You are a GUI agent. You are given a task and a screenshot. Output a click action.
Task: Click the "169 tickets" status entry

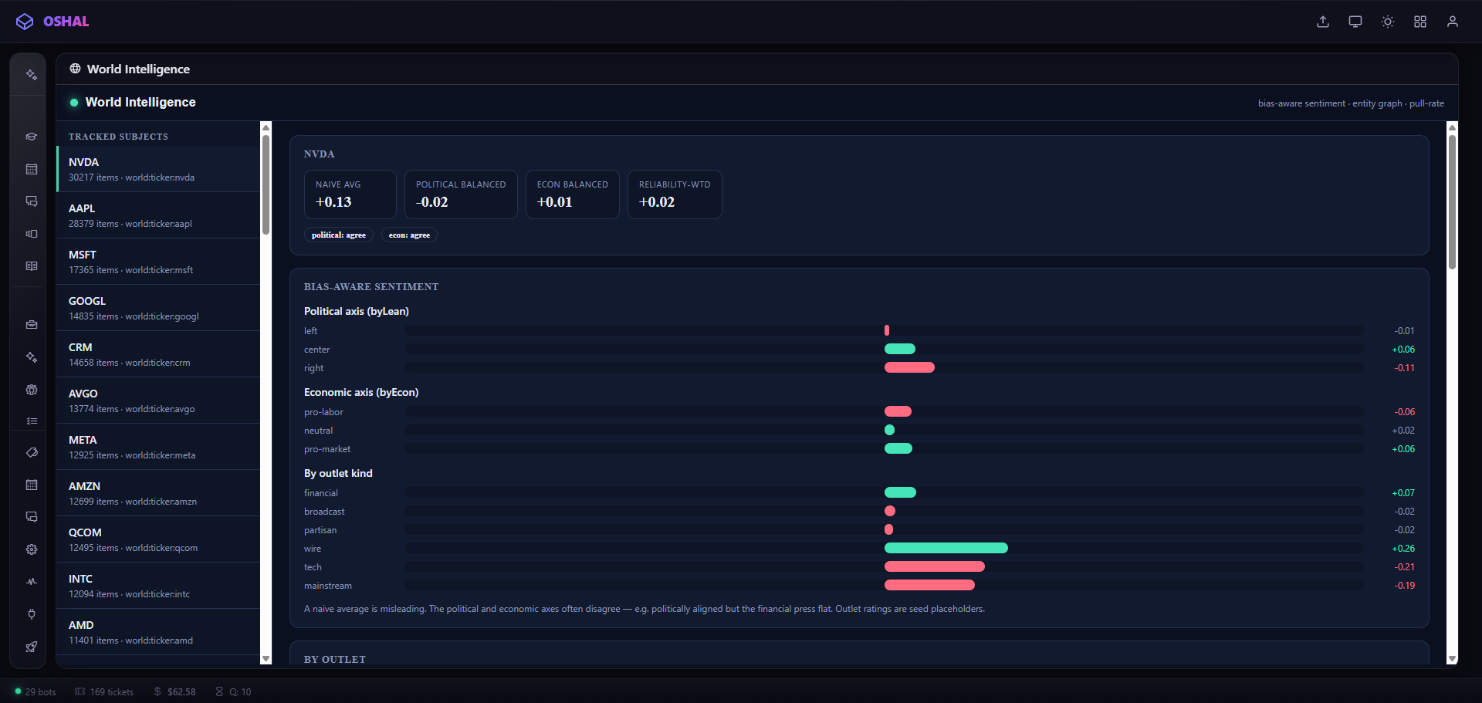(104, 691)
